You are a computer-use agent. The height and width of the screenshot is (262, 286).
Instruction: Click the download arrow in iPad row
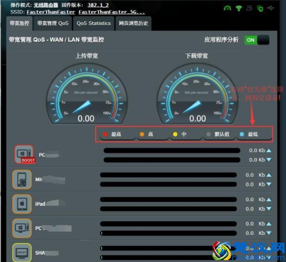click(x=269, y=209)
